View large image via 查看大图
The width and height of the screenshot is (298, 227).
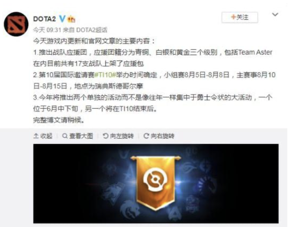pos(77,136)
